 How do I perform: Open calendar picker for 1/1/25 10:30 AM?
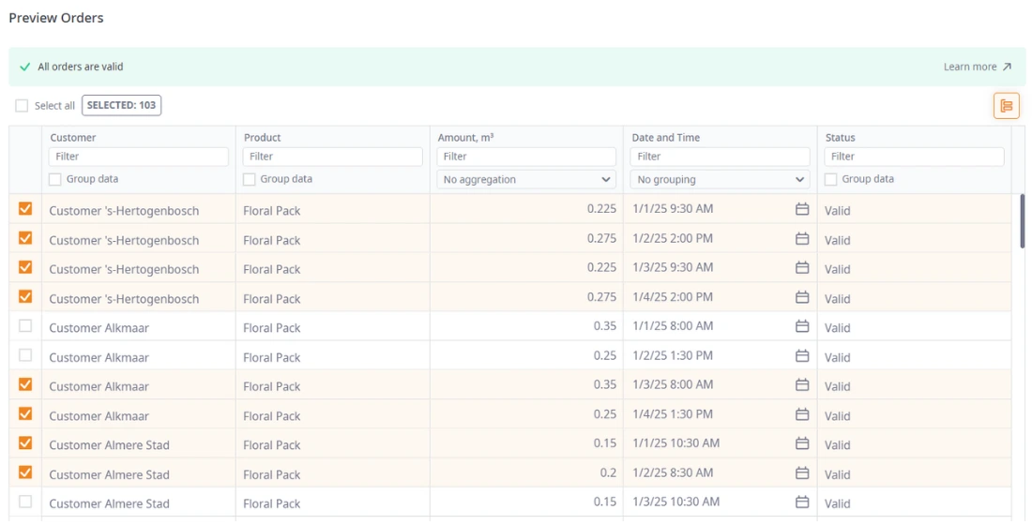(x=801, y=442)
